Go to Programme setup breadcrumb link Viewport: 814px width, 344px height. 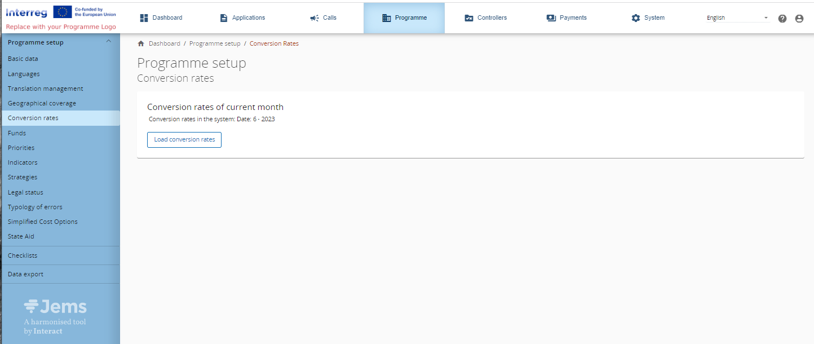pos(215,43)
